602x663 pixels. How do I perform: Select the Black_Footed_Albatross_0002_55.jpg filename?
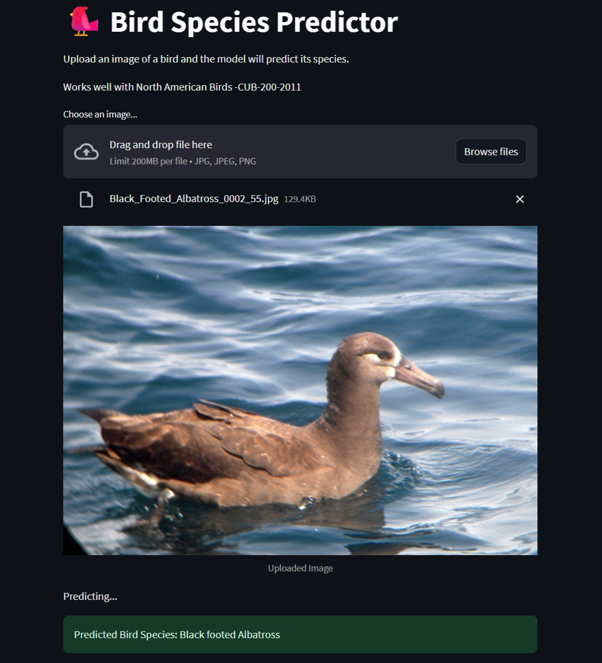(194, 199)
